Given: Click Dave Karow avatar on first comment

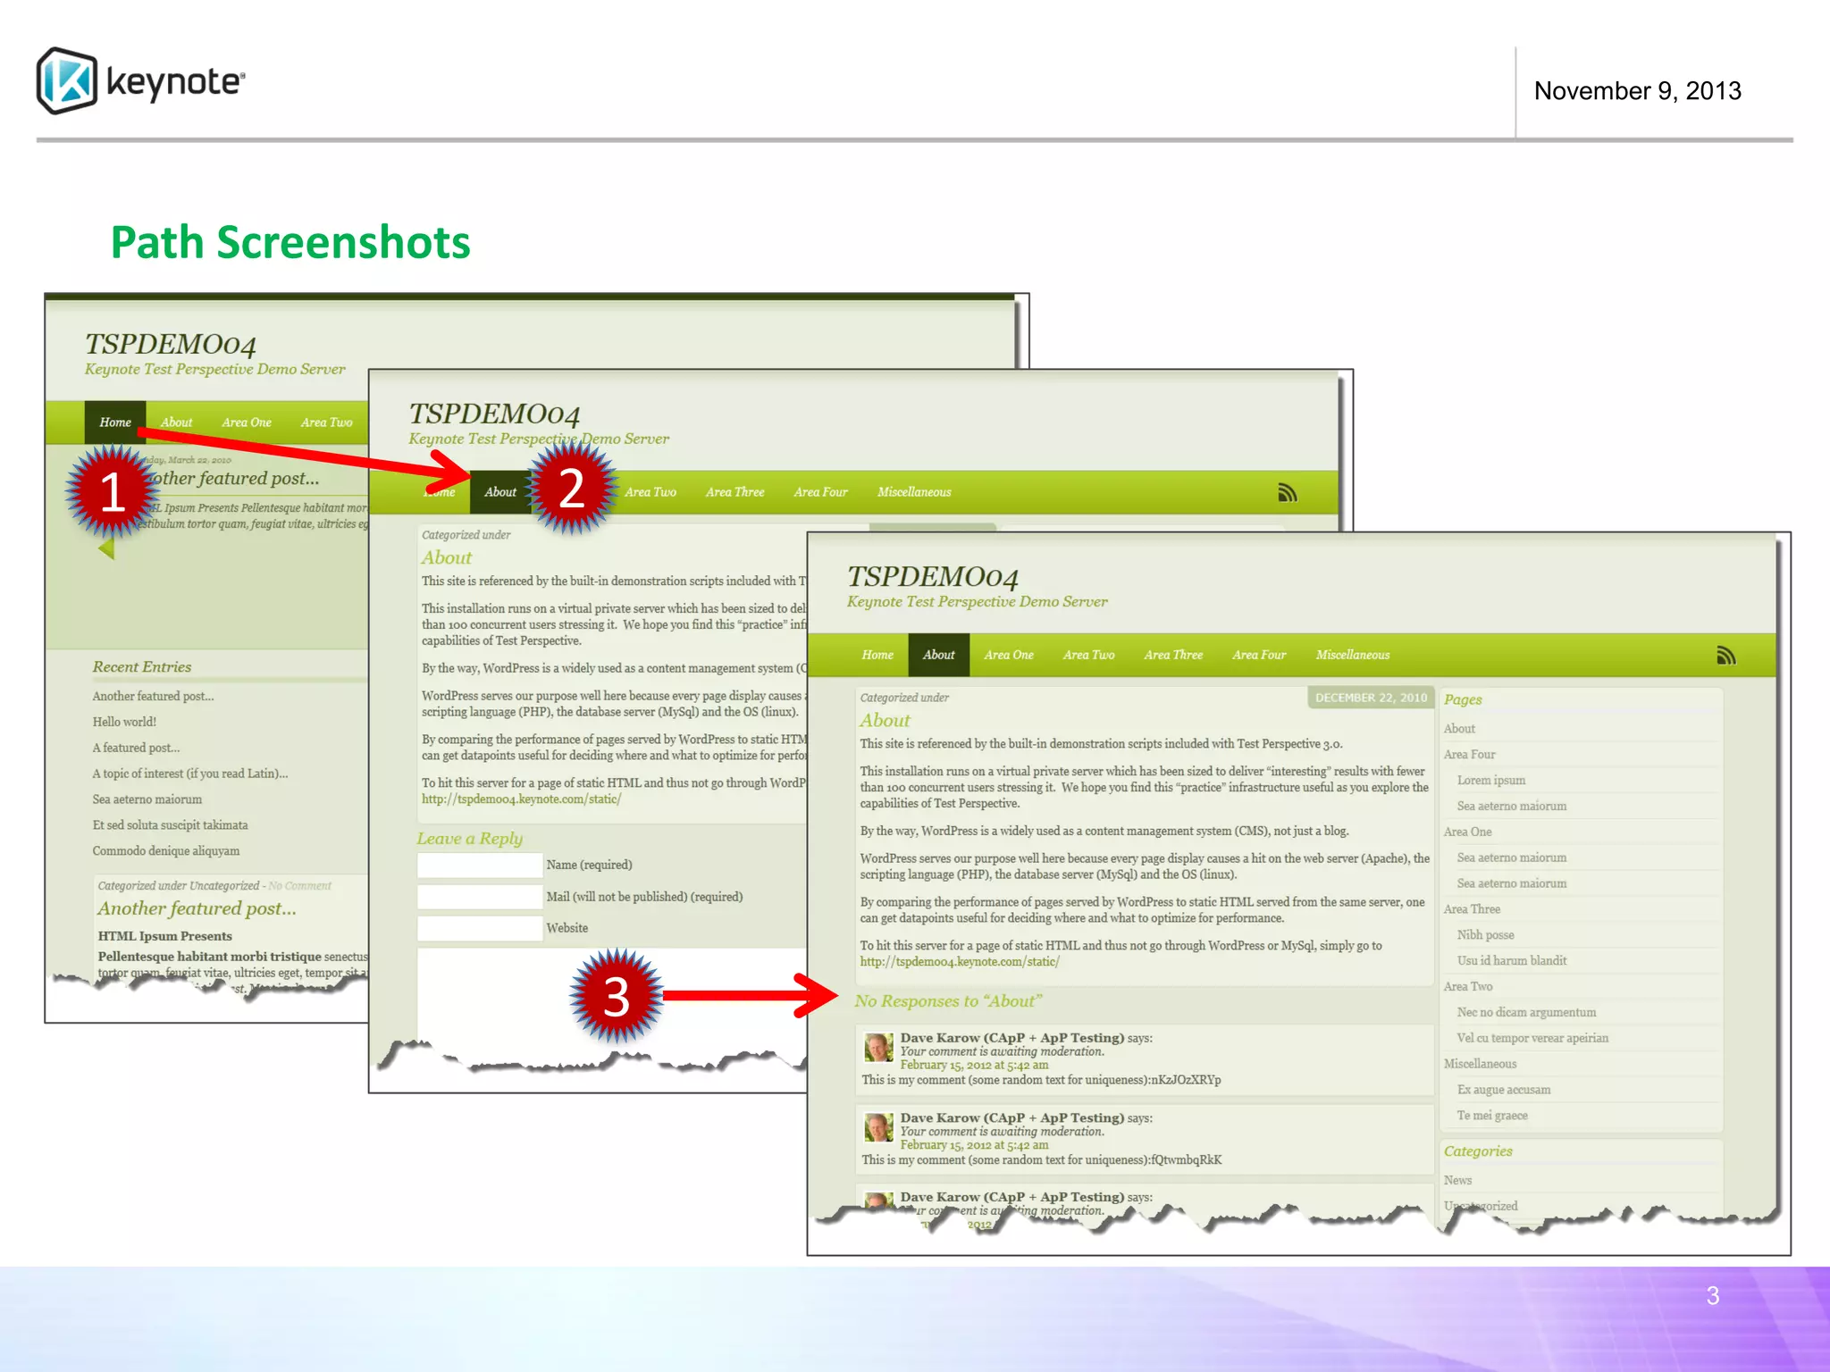Looking at the screenshot, I should [x=878, y=1047].
